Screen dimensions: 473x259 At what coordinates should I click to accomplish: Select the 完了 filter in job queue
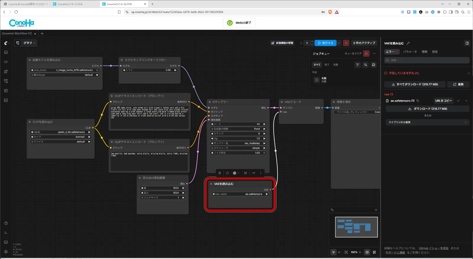pyautogui.click(x=327, y=65)
